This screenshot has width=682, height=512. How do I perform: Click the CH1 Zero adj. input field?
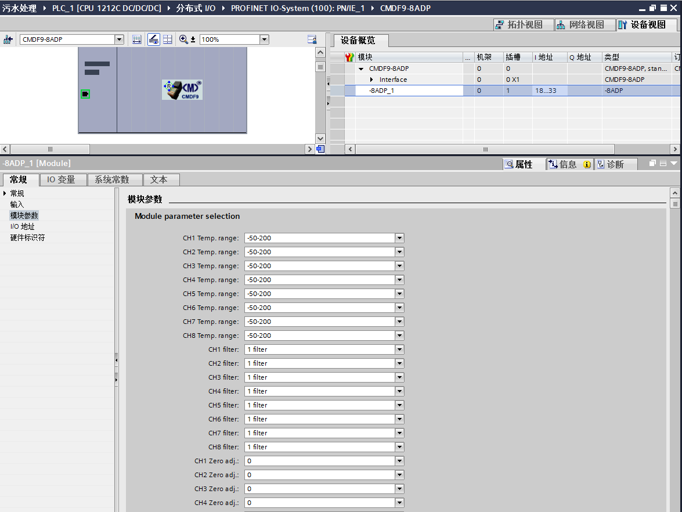[319, 461]
